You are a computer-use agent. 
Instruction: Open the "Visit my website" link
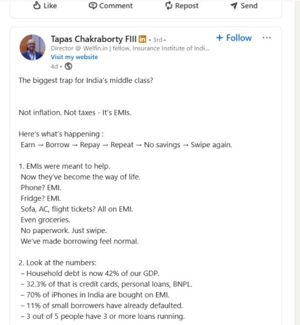point(74,57)
